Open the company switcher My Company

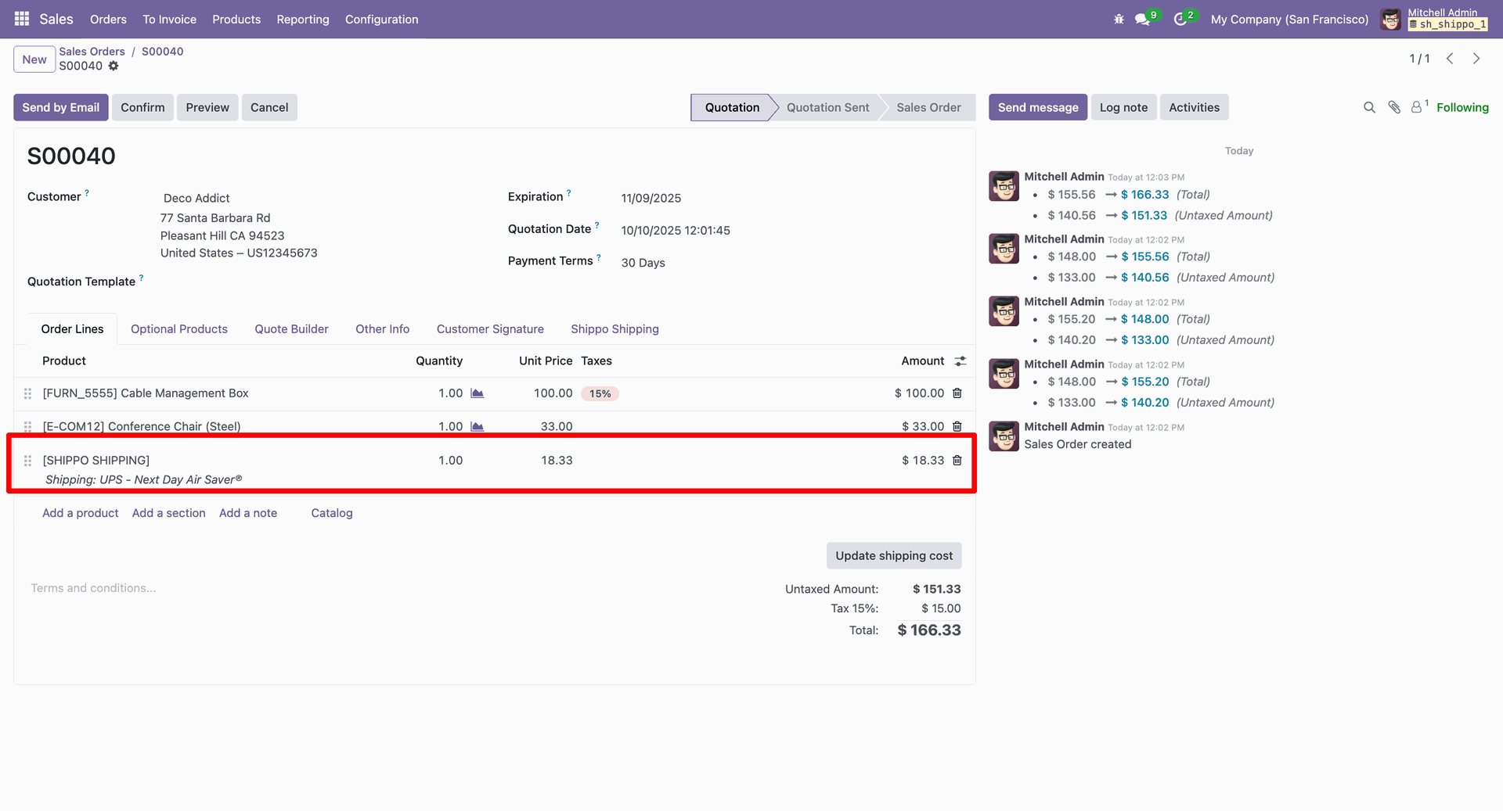point(1289,20)
